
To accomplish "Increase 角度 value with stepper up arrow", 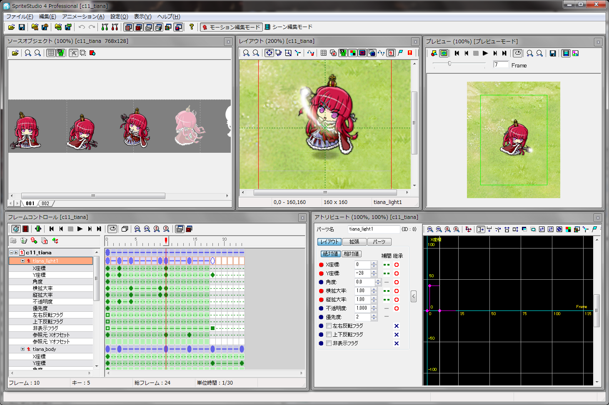I will (378, 280).
